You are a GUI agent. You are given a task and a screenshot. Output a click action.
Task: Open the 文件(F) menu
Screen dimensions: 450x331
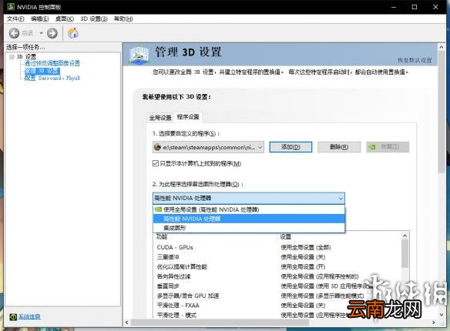15,18
